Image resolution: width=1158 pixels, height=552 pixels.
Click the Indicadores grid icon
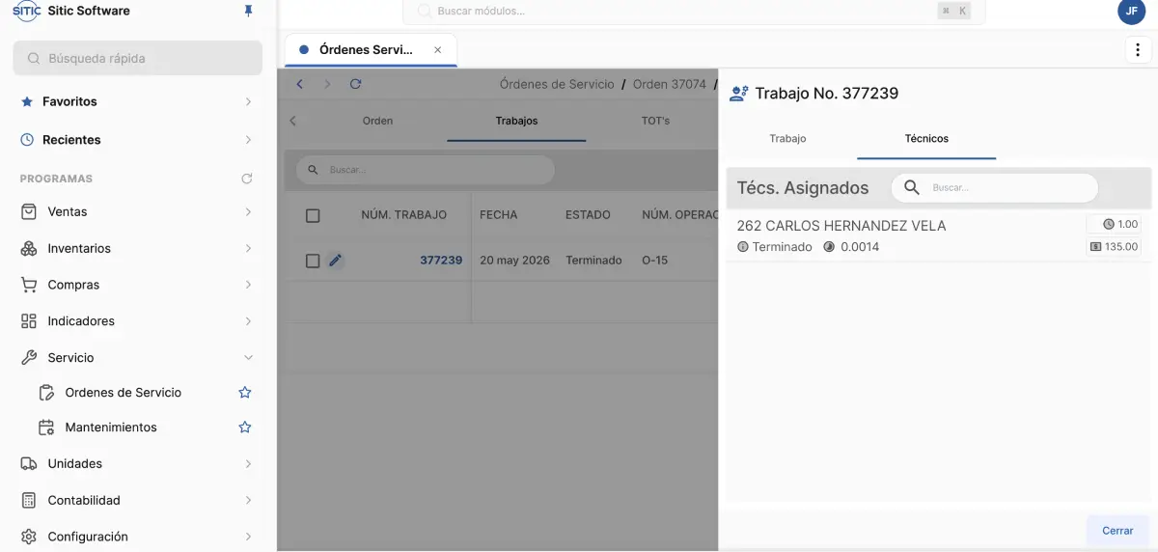coord(29,321)
